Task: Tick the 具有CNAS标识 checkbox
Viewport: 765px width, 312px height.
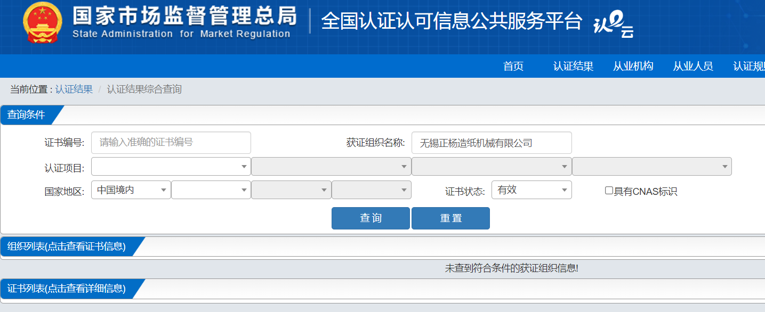Action: pos(609,191)
